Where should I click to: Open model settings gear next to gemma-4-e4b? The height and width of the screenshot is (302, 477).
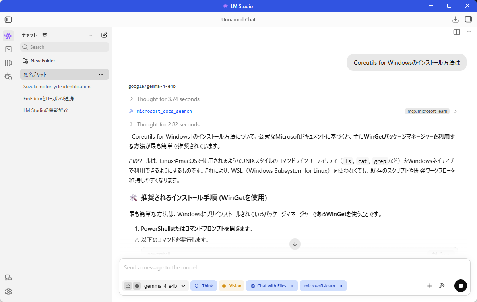click(137, 286)
